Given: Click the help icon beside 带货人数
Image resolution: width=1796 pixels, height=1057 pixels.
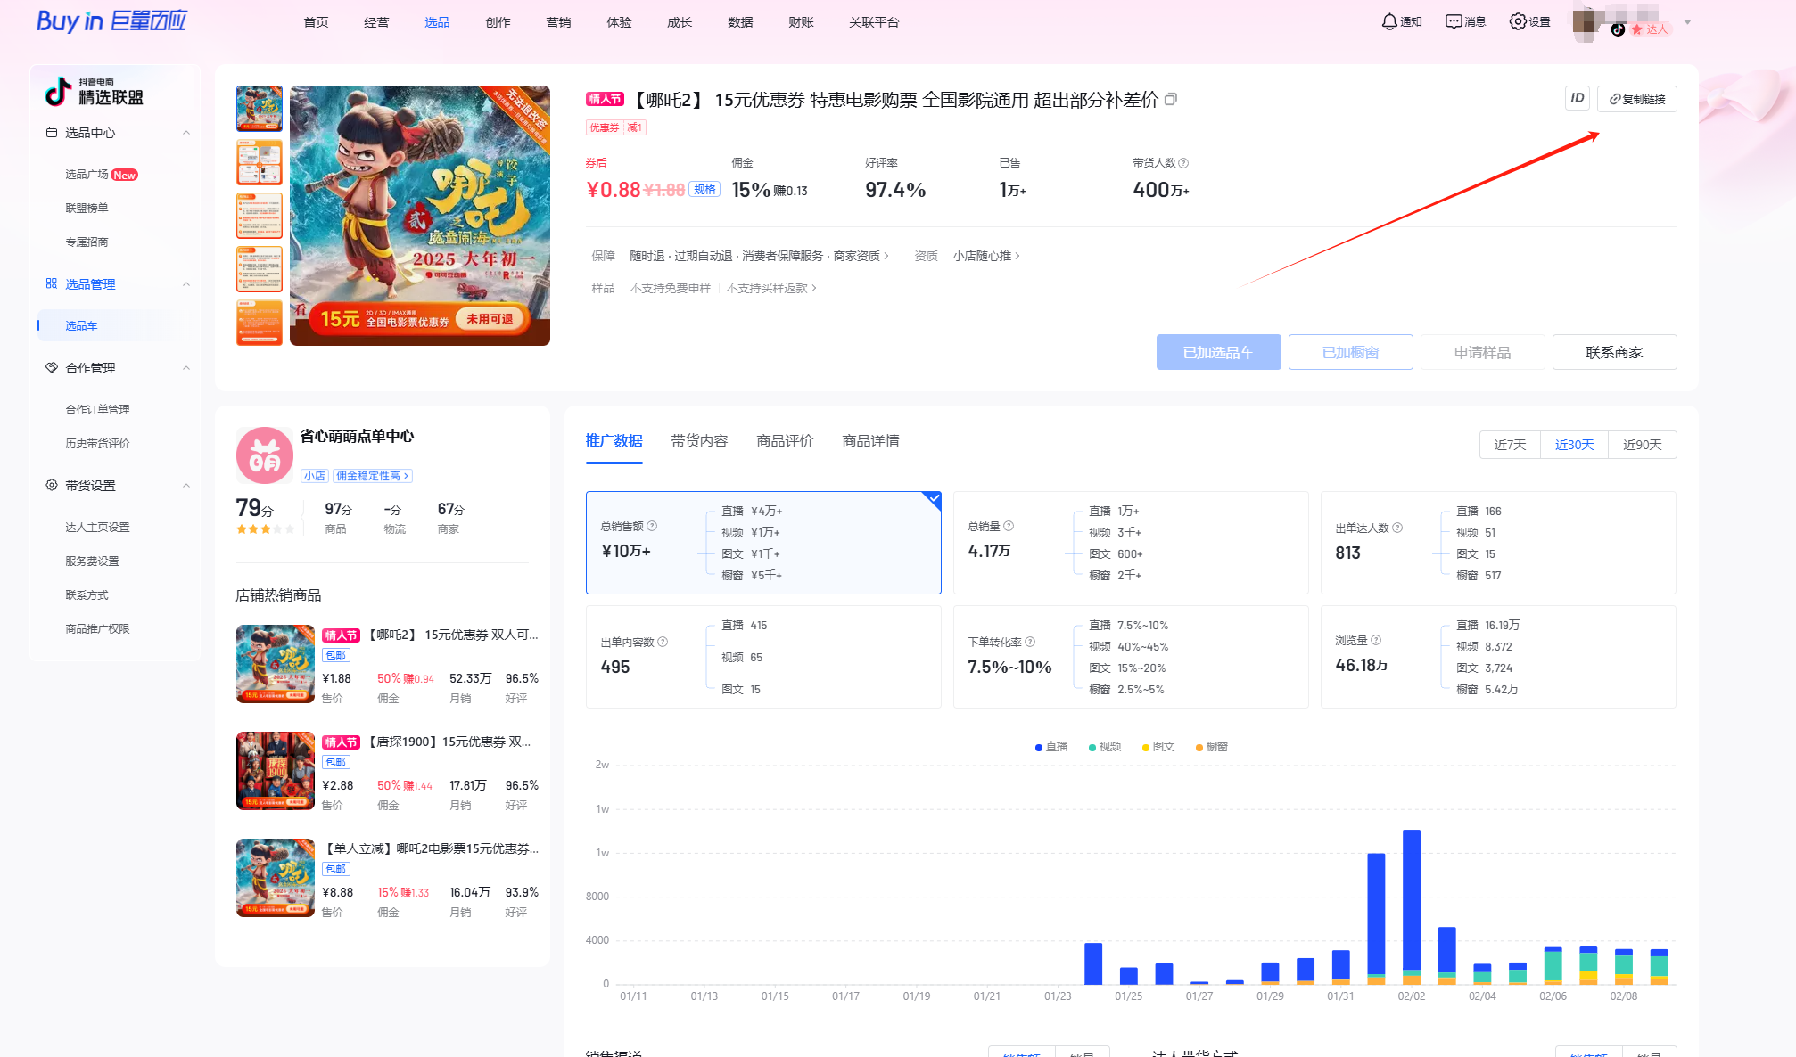Looking at the screenshot, I should [1183, 163].
